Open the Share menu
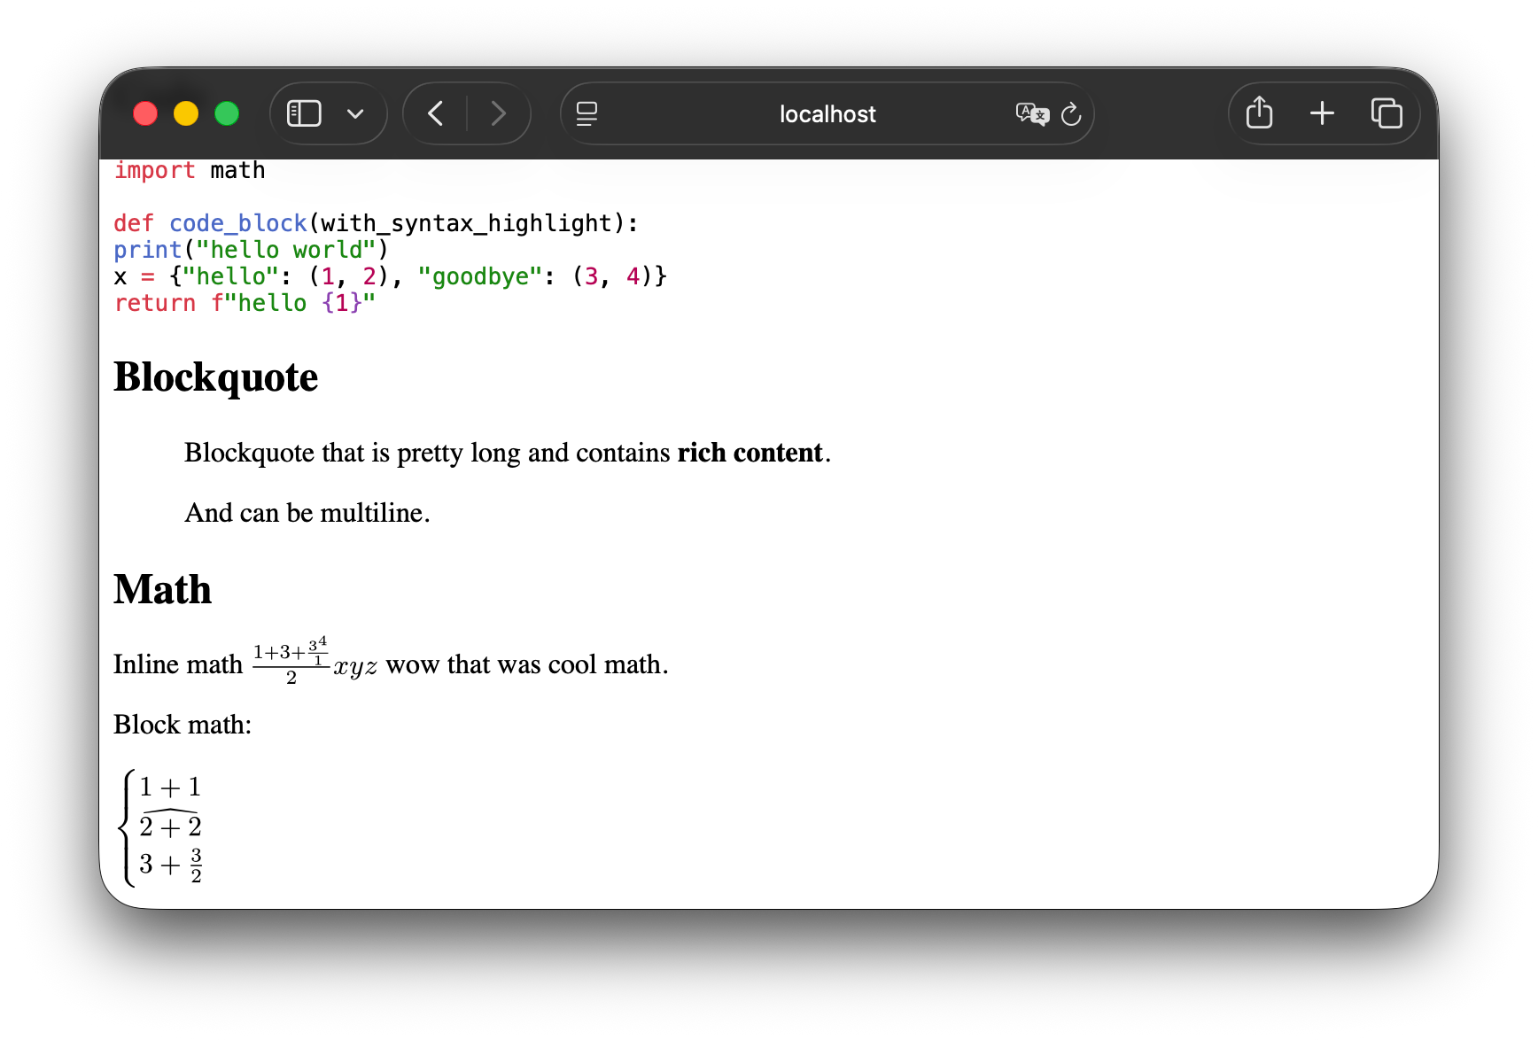The image size is (1538, 1040). (1258, 113)
